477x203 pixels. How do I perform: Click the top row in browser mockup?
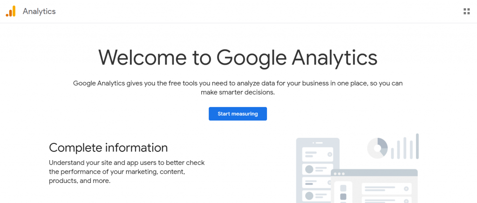386,189
